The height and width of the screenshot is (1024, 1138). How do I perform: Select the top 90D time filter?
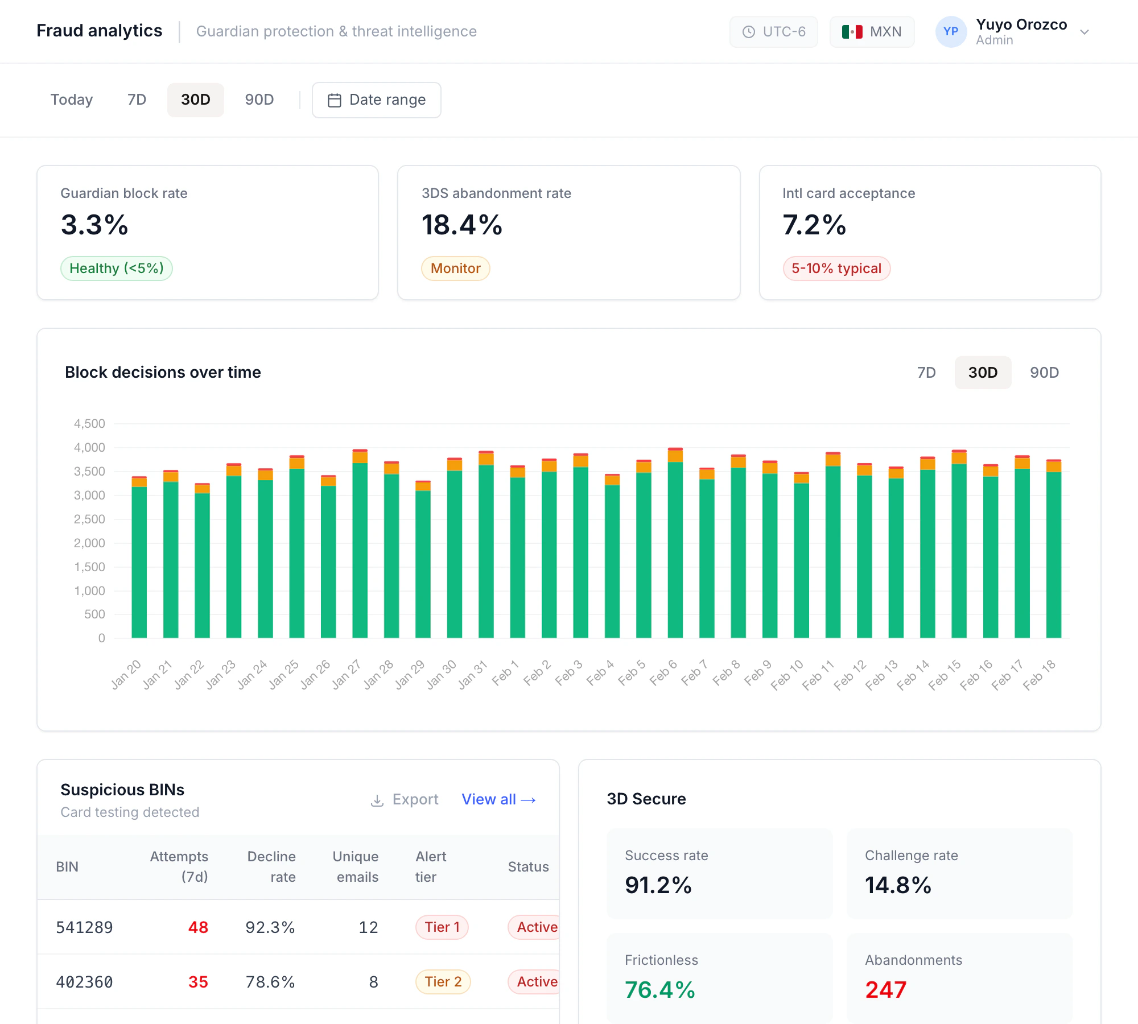pos(259,100)
